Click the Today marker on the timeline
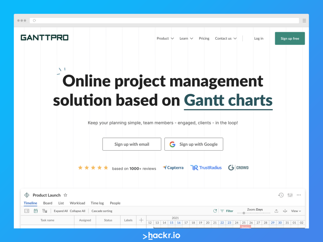The width and height of the screenshot is (323, 242). (x=246, y=227)
